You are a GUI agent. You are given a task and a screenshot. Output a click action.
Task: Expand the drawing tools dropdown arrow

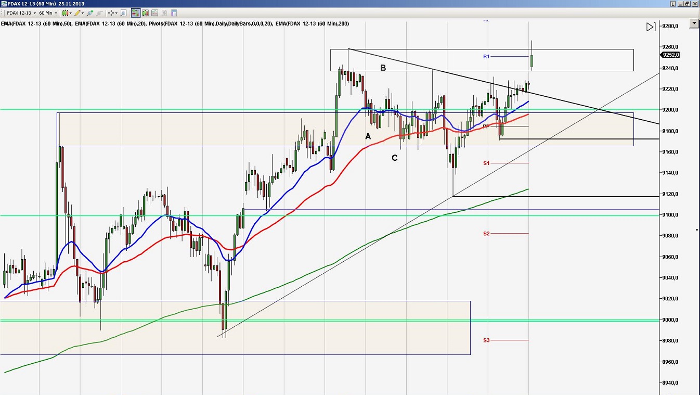coord(82,12)
